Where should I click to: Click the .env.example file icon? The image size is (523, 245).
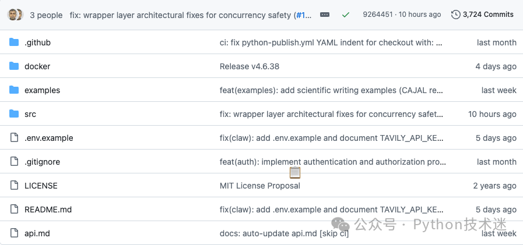(14, 137)
